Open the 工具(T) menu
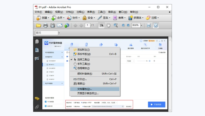The height and width of the screenshot is (116, 205). pos(101,12)
